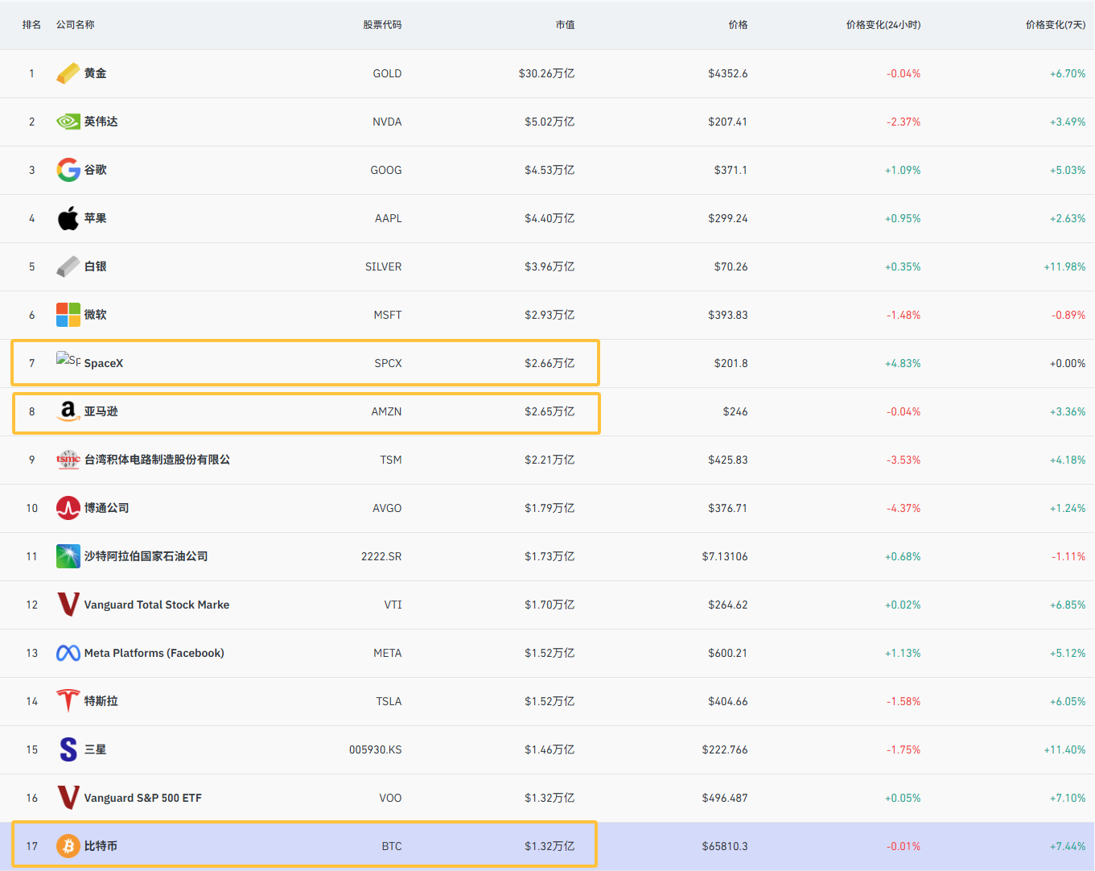
Task: Sort by 市值 column header
Action: (565, 25)
